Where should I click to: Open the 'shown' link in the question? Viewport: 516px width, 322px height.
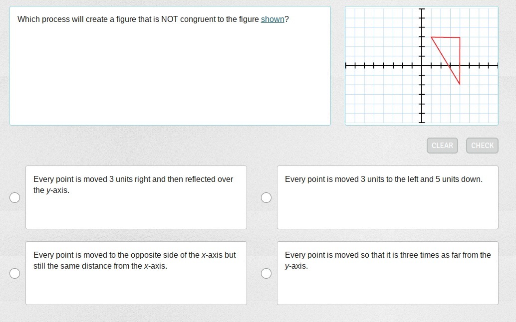272,19
